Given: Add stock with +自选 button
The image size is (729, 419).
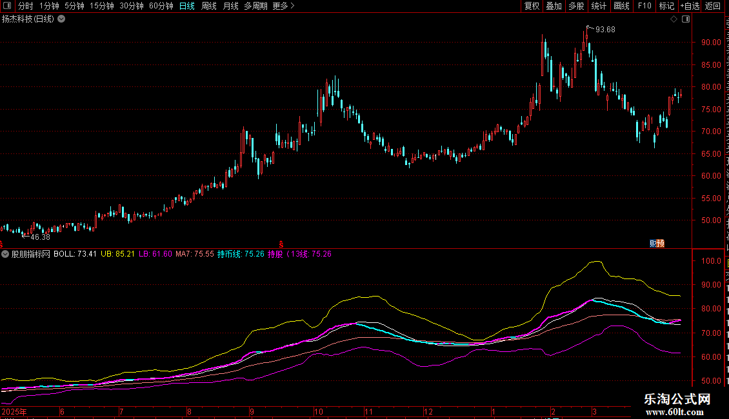Looking at the screenshot, I should click(x=690, y=6).
